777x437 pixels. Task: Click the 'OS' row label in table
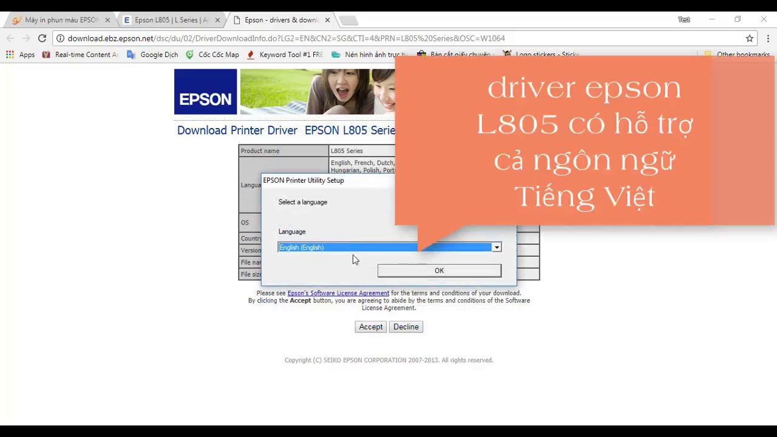245,223
